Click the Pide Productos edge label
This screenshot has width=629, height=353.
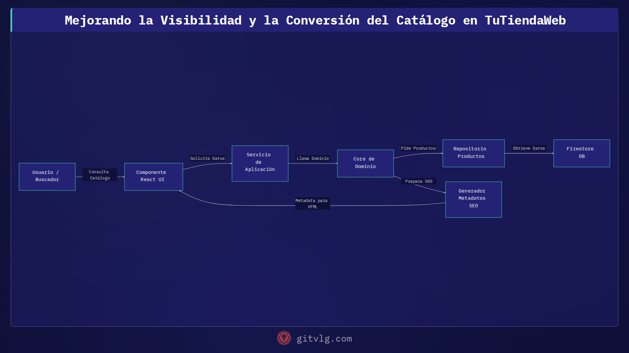(x=418, y=148)
